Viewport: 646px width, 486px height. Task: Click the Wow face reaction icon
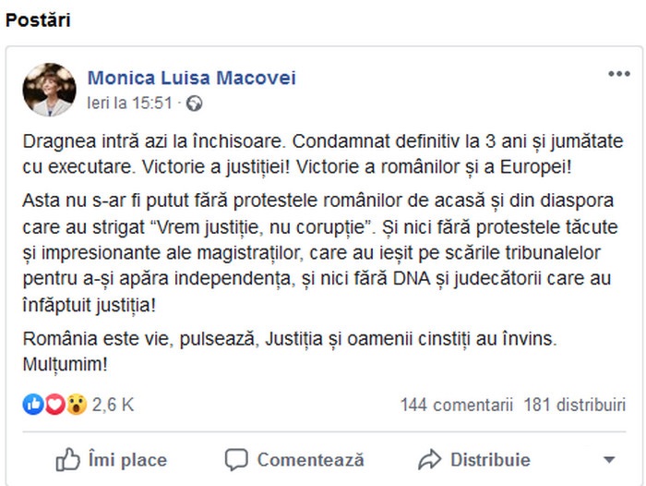pyautogui.click(x=77, y=404)
